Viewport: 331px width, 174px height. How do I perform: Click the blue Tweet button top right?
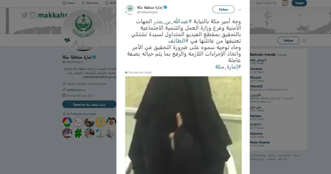299,3
